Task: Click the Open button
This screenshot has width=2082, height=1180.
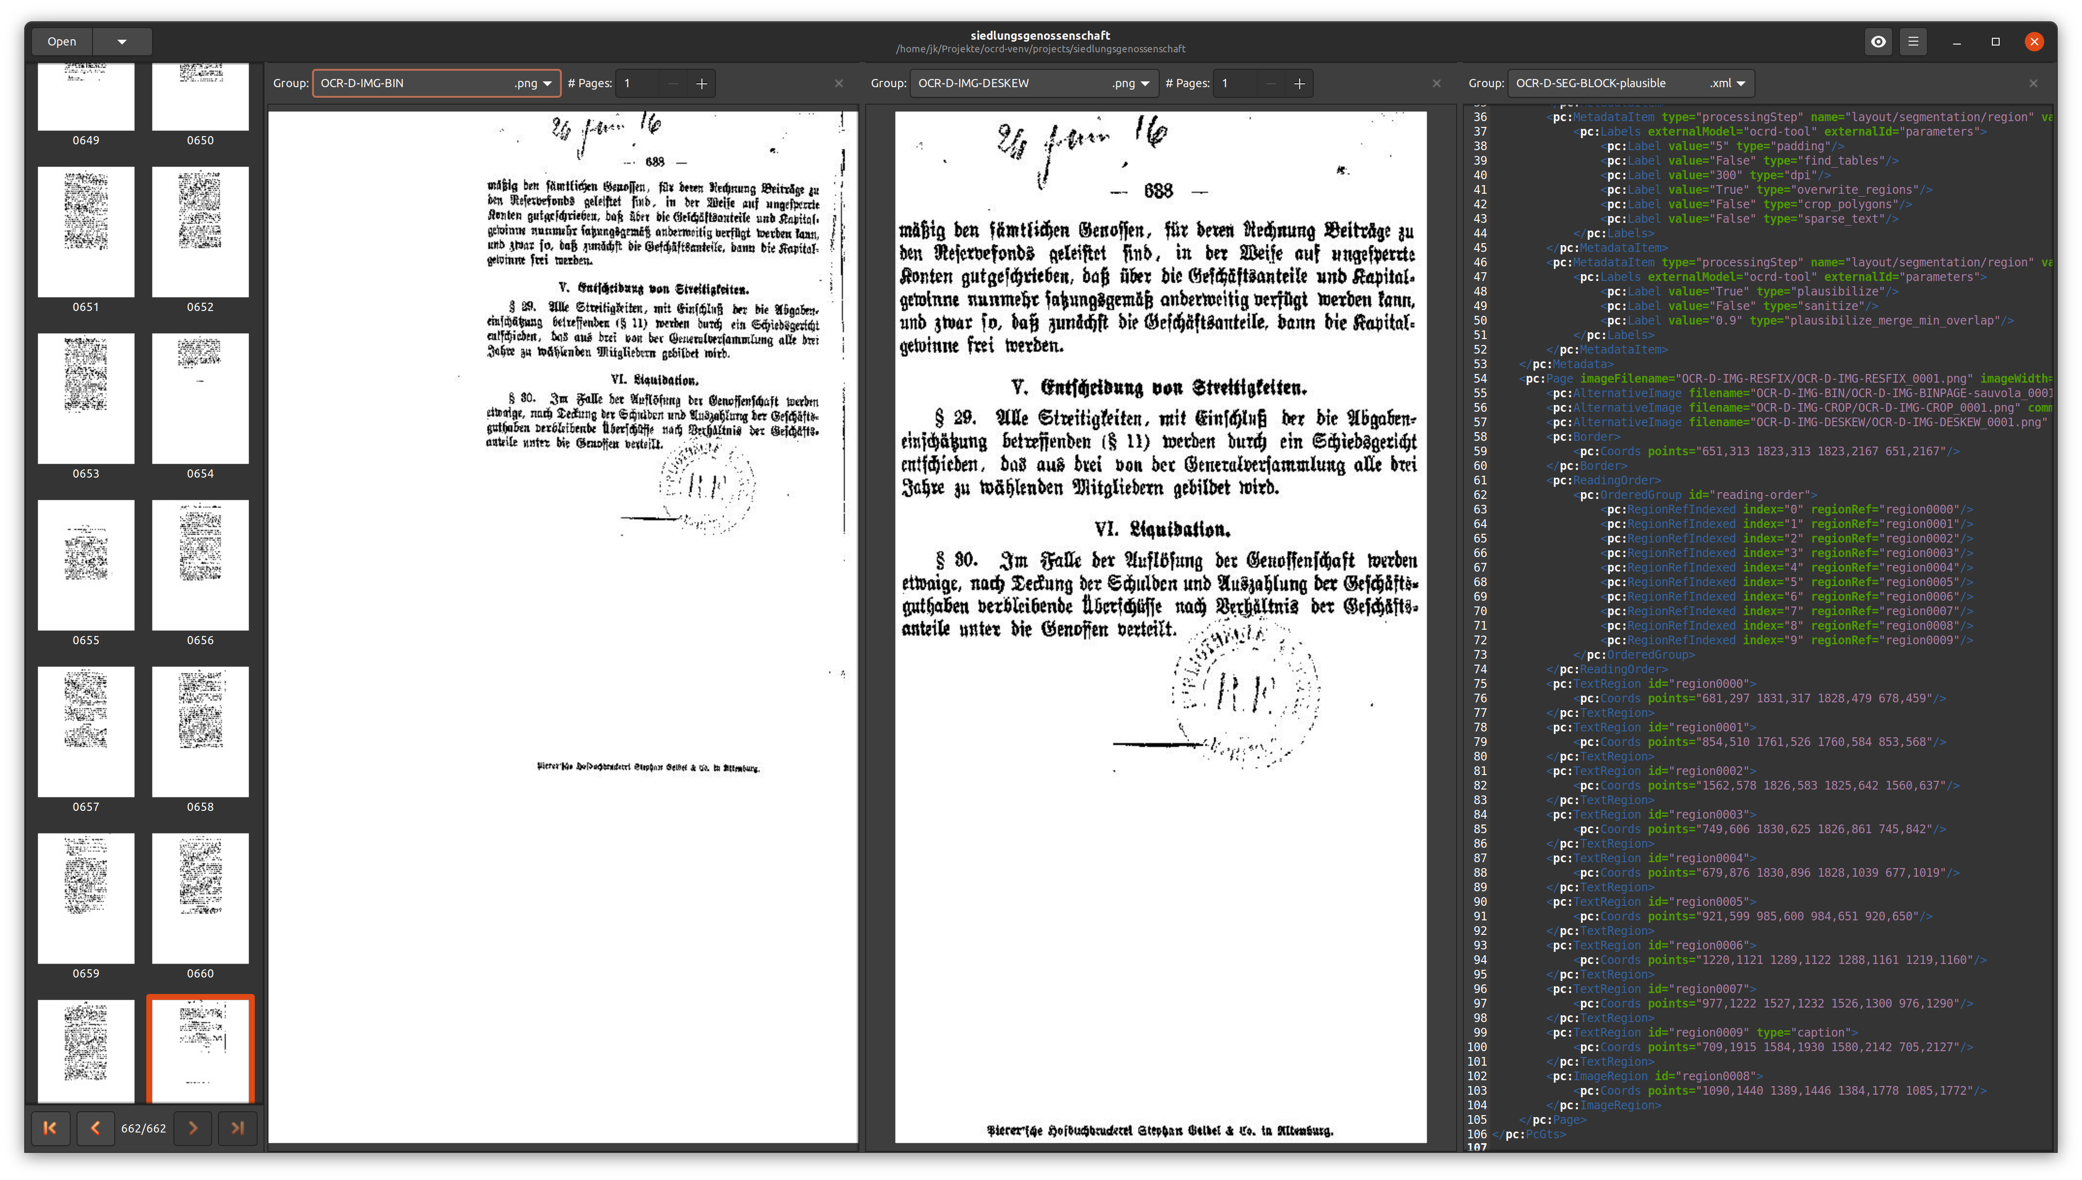Action: click(62, 41)
